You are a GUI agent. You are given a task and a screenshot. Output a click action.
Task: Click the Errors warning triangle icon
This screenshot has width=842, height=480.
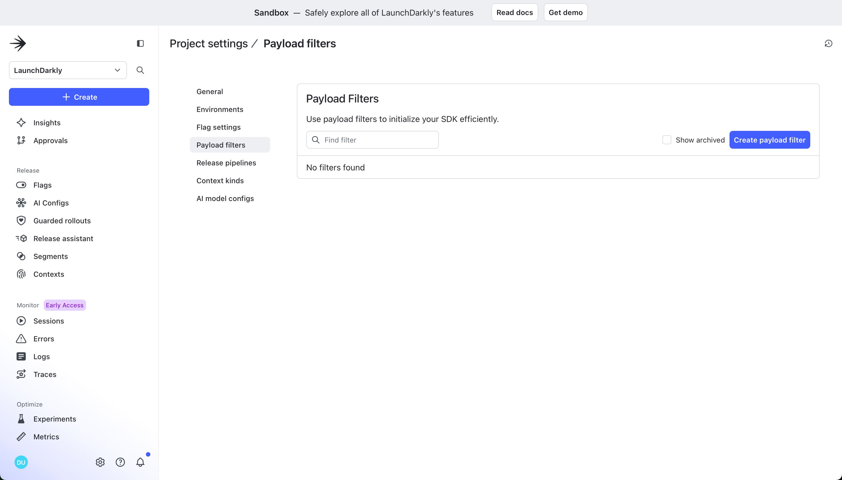click(21, 339)
